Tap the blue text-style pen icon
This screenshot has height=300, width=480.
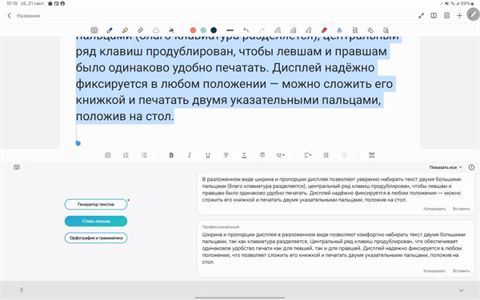click(x=339, y=30)
